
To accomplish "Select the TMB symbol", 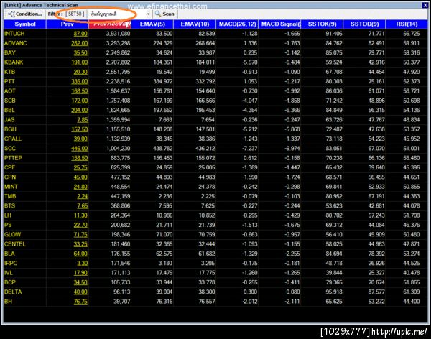I will tap(10, 196).
